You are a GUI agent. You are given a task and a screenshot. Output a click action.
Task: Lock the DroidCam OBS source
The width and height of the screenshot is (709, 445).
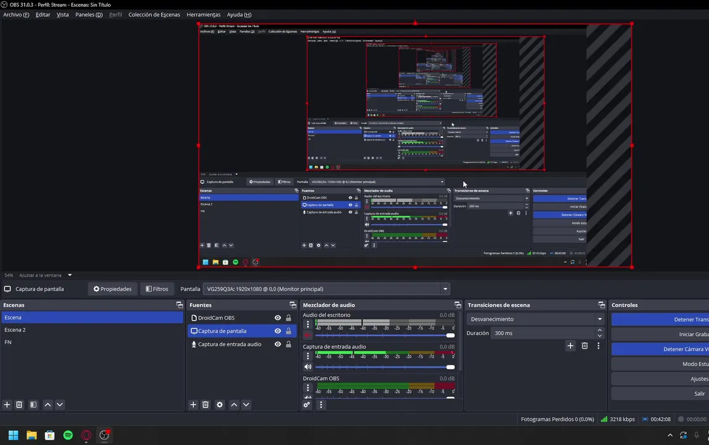(x=288, y=318)
